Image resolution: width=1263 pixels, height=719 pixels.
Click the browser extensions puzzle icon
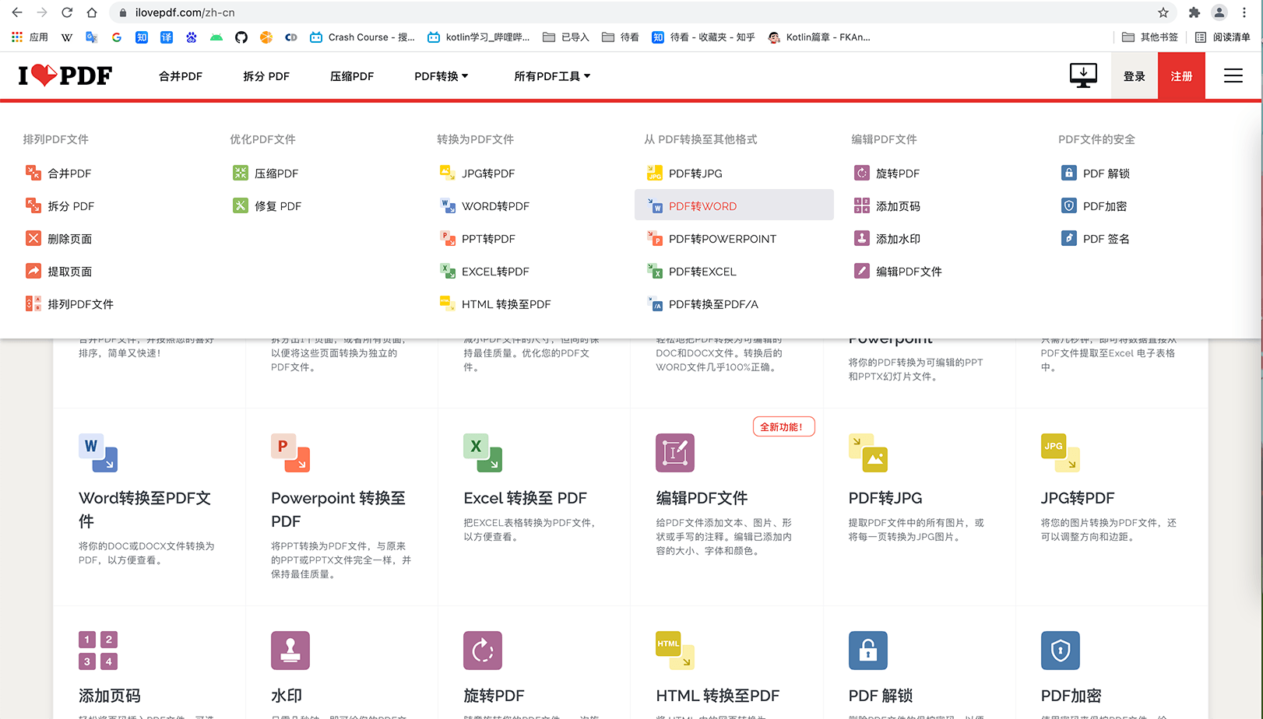(x=1194, y=12)
